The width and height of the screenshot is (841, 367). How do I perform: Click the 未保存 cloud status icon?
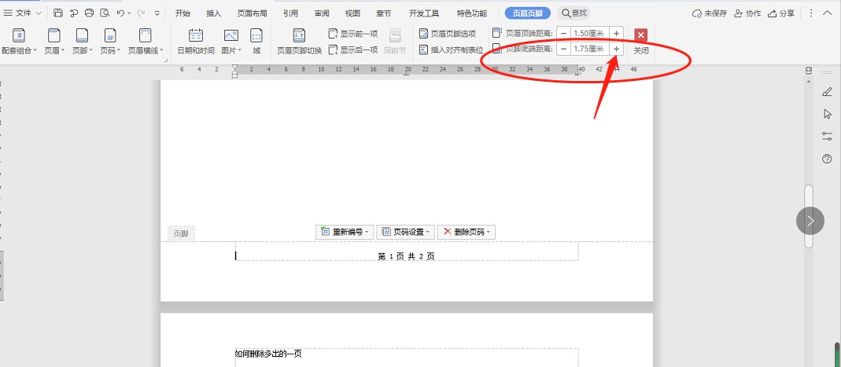point(697,13)
